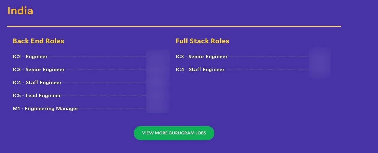Select IC3 - Senior Engineer under Back End Roles
Image resolution: width=378 pixels, height=153 pixels.
[x=39, y=70]
